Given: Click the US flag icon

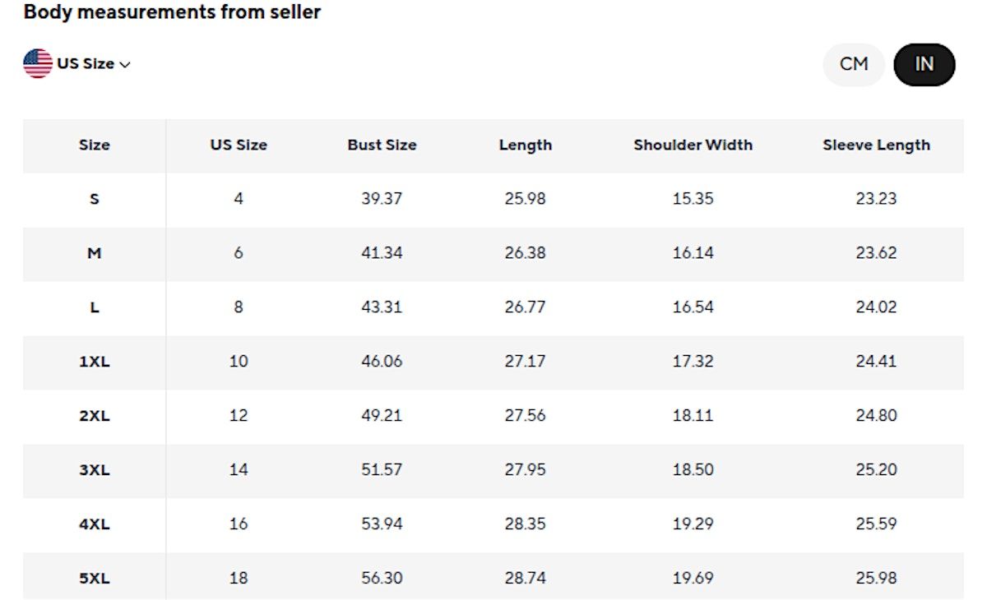Looking at the screenshot, I should (38, 63).
